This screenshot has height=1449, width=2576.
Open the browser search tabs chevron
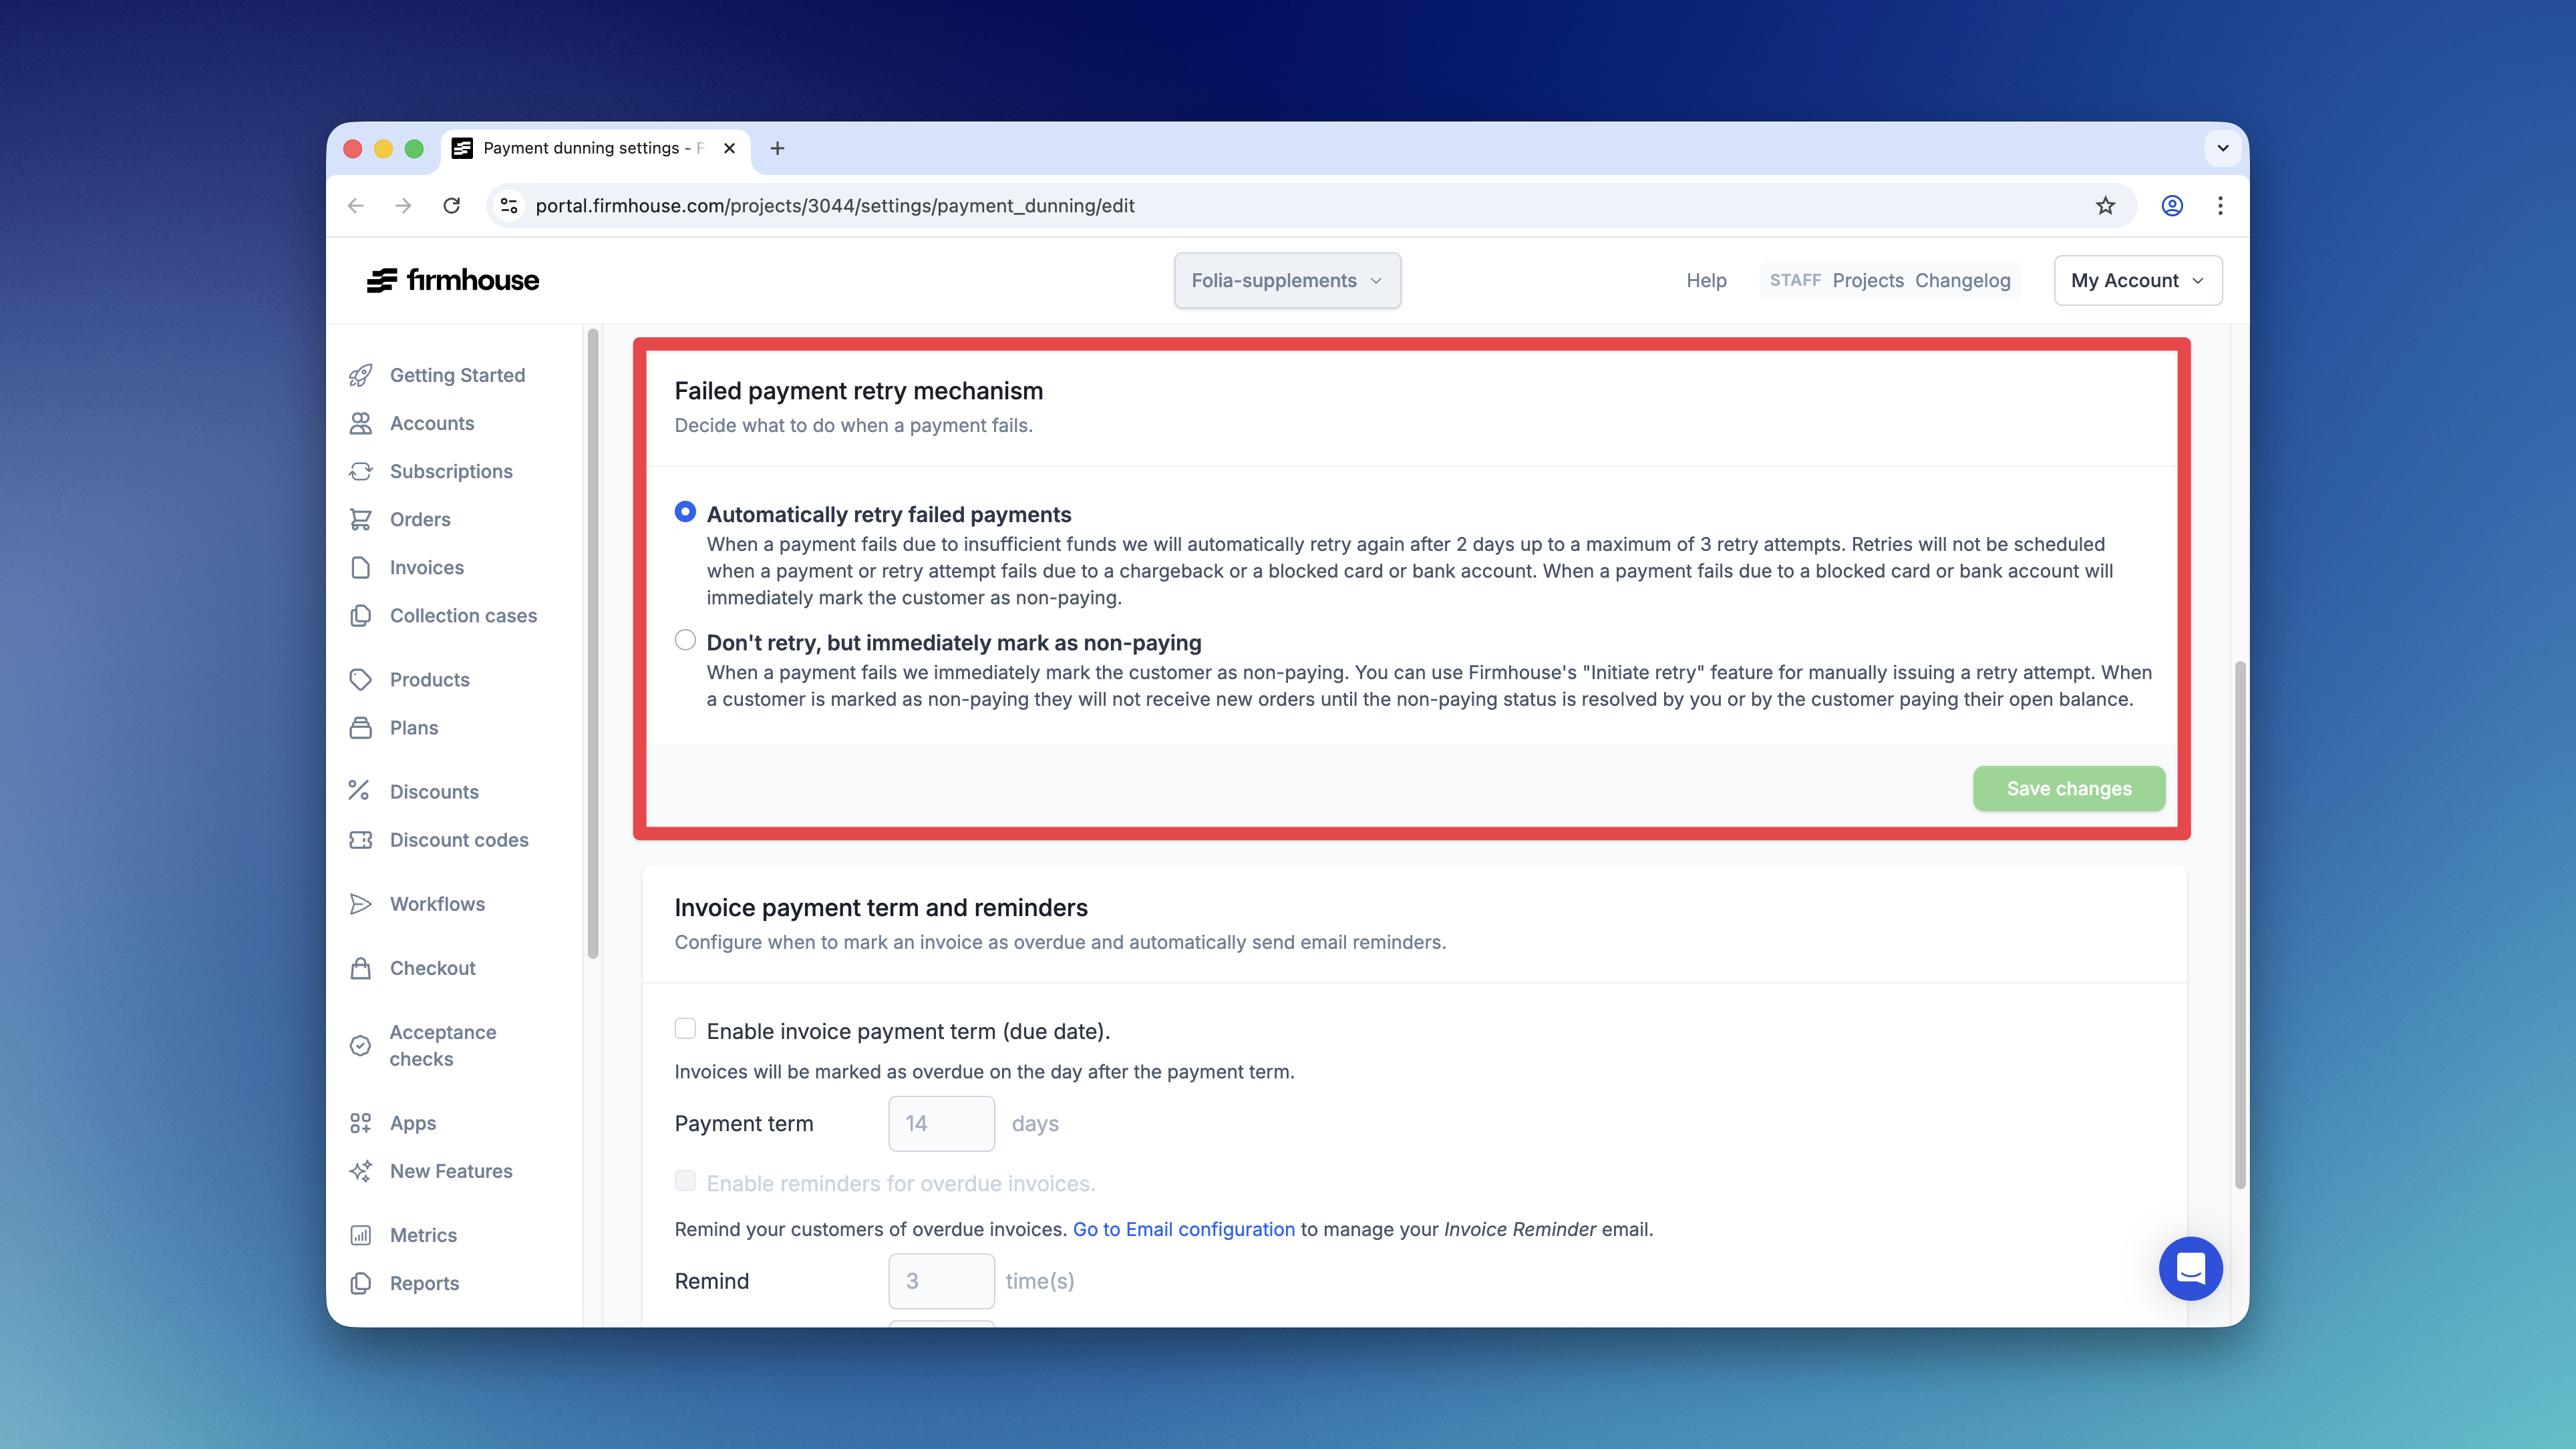(2222, 148)
